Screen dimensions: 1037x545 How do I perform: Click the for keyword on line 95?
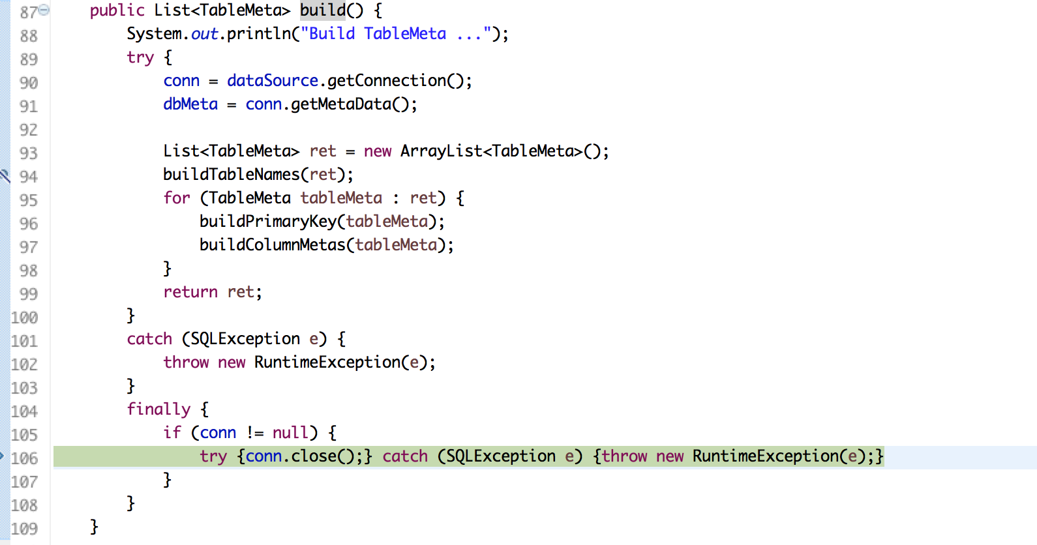point(177,198)
